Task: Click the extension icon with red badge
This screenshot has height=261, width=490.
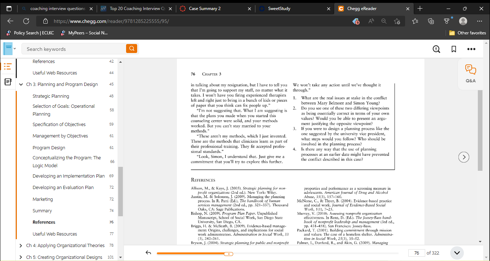Action: click(x=356, y=21)
